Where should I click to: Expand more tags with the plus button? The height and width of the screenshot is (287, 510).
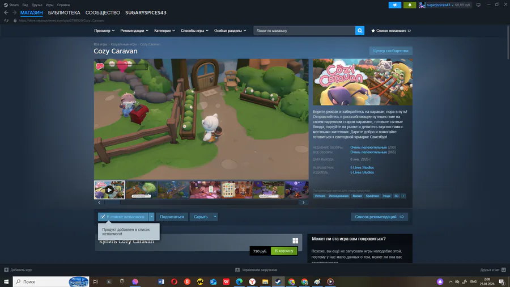click(403, 196)
